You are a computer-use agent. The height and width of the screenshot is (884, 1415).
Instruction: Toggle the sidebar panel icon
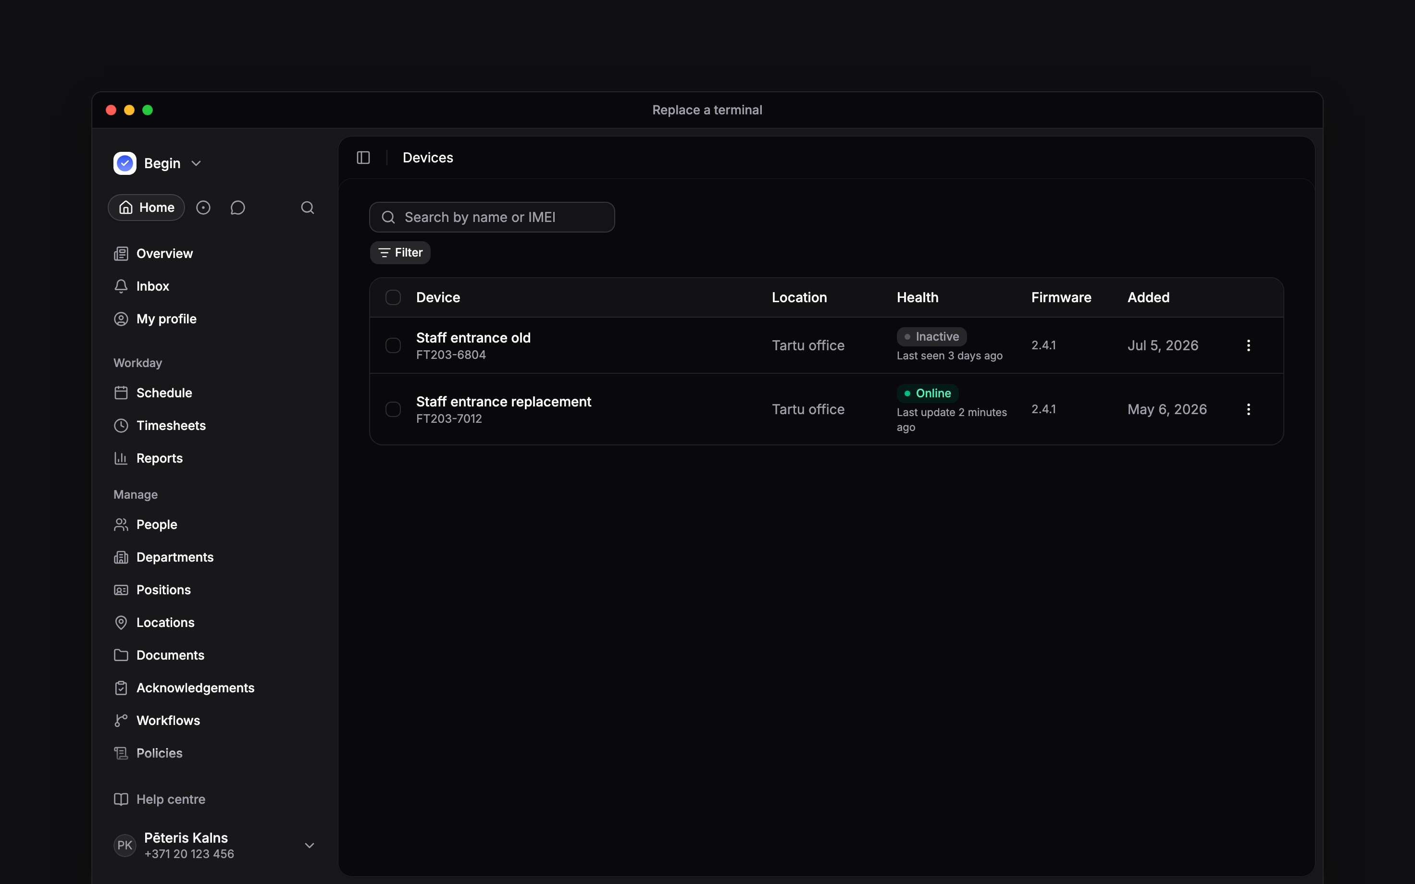coord(363,158)
